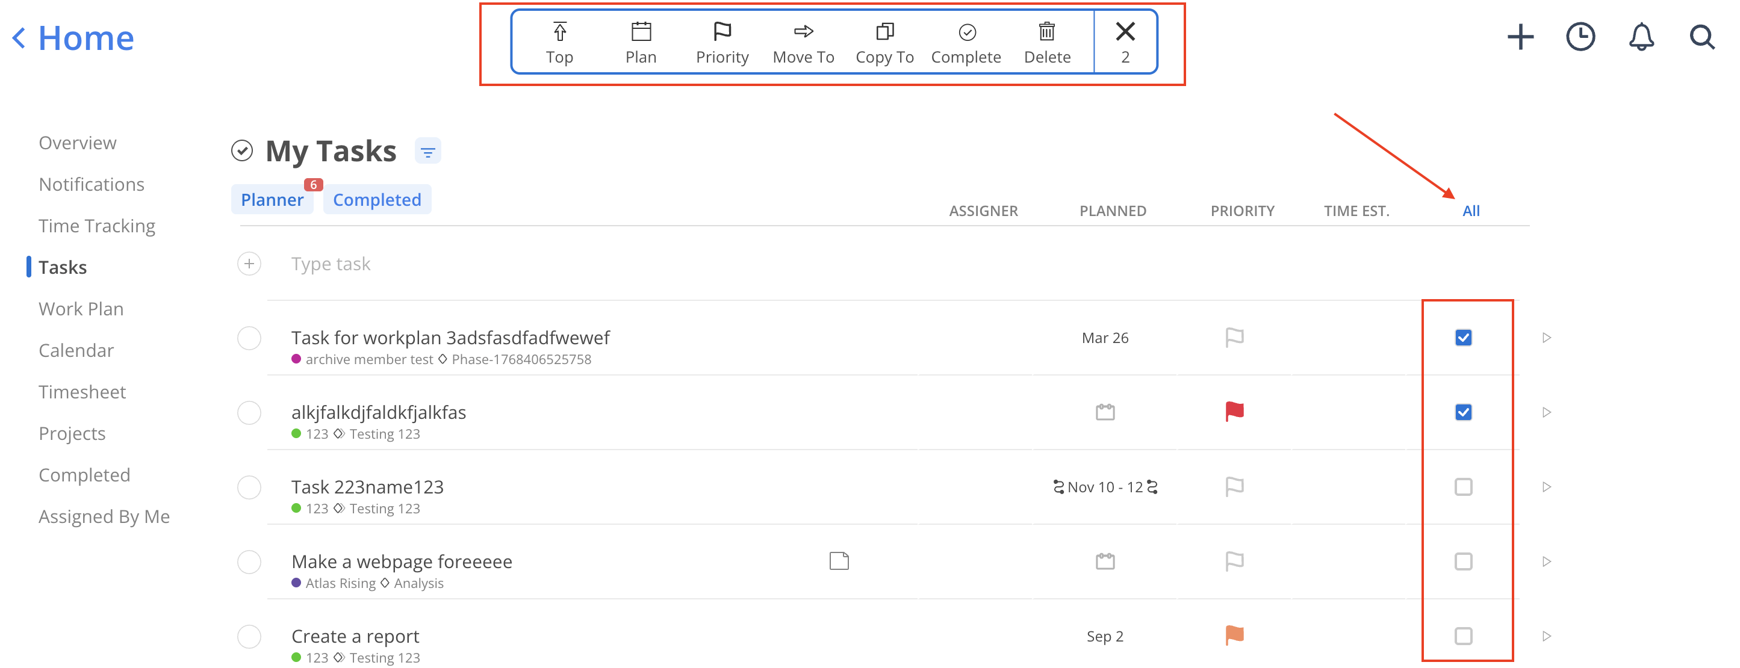Click the Move To arrow icon
1740x668 pixels.
[803, 32]
